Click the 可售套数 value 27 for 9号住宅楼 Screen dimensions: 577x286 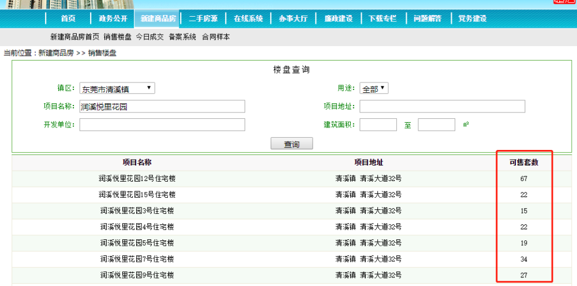[524, 276]
